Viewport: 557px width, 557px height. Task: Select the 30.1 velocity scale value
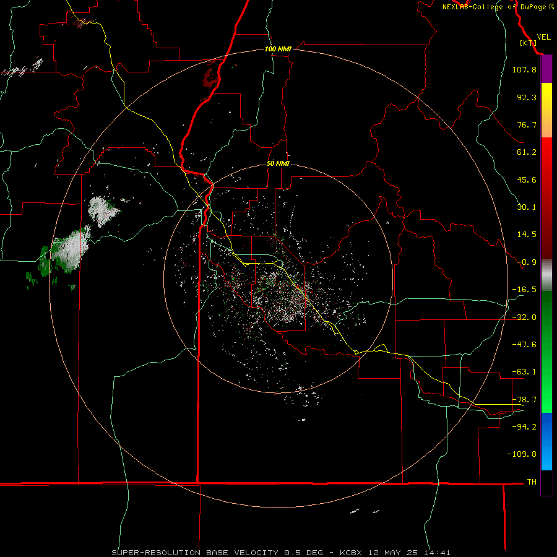point(527,207)
